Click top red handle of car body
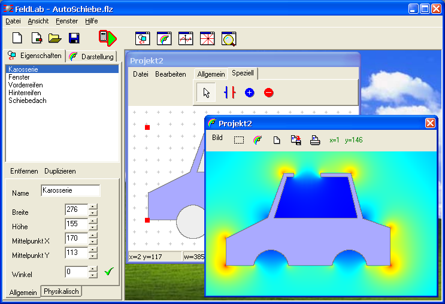445x304 pixels. tap(147, 127)
